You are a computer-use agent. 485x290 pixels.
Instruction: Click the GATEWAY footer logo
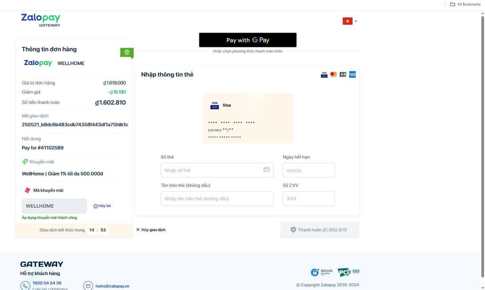point(42,264)
